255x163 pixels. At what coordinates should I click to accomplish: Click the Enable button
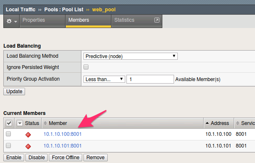tap(14, 158)
